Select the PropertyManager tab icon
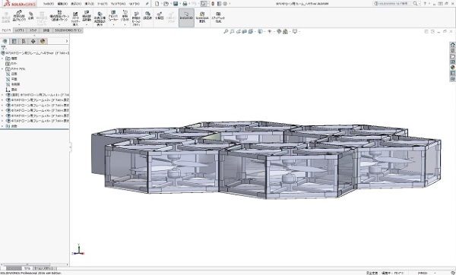The height and width of the screenshot is (275, 456). (x=14, y=41)
